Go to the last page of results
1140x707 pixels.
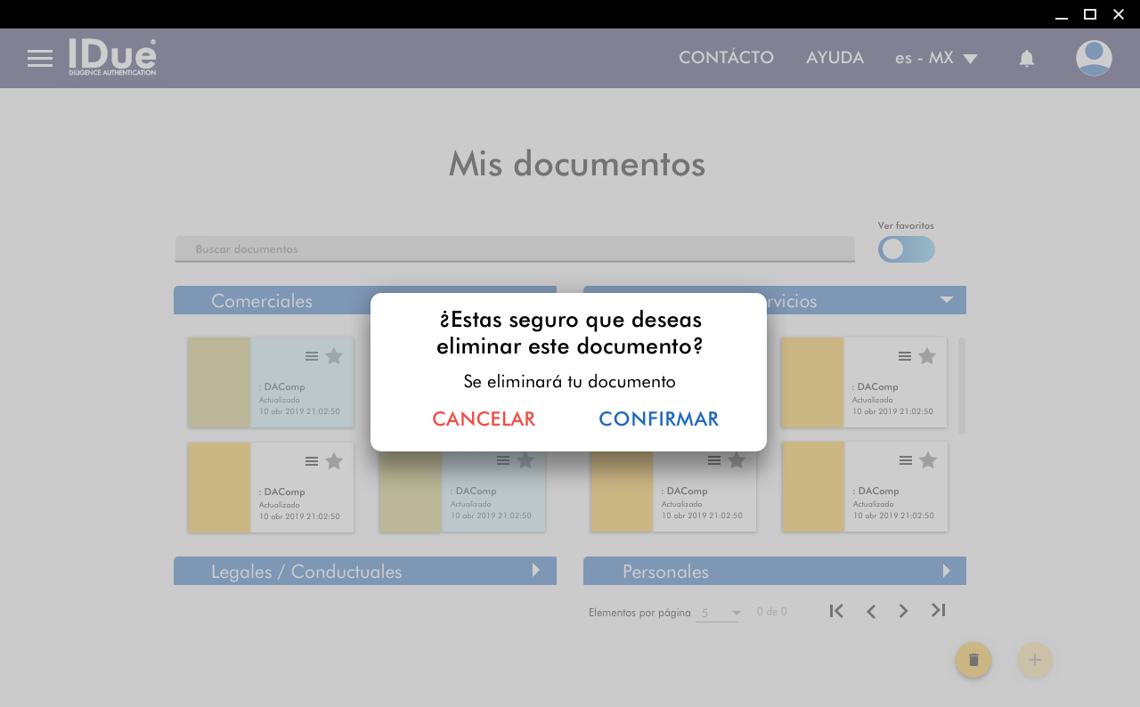tap(938, 611)
